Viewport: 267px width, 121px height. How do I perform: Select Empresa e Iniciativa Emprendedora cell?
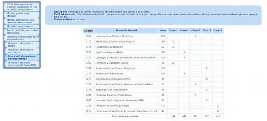coord(126,95)
